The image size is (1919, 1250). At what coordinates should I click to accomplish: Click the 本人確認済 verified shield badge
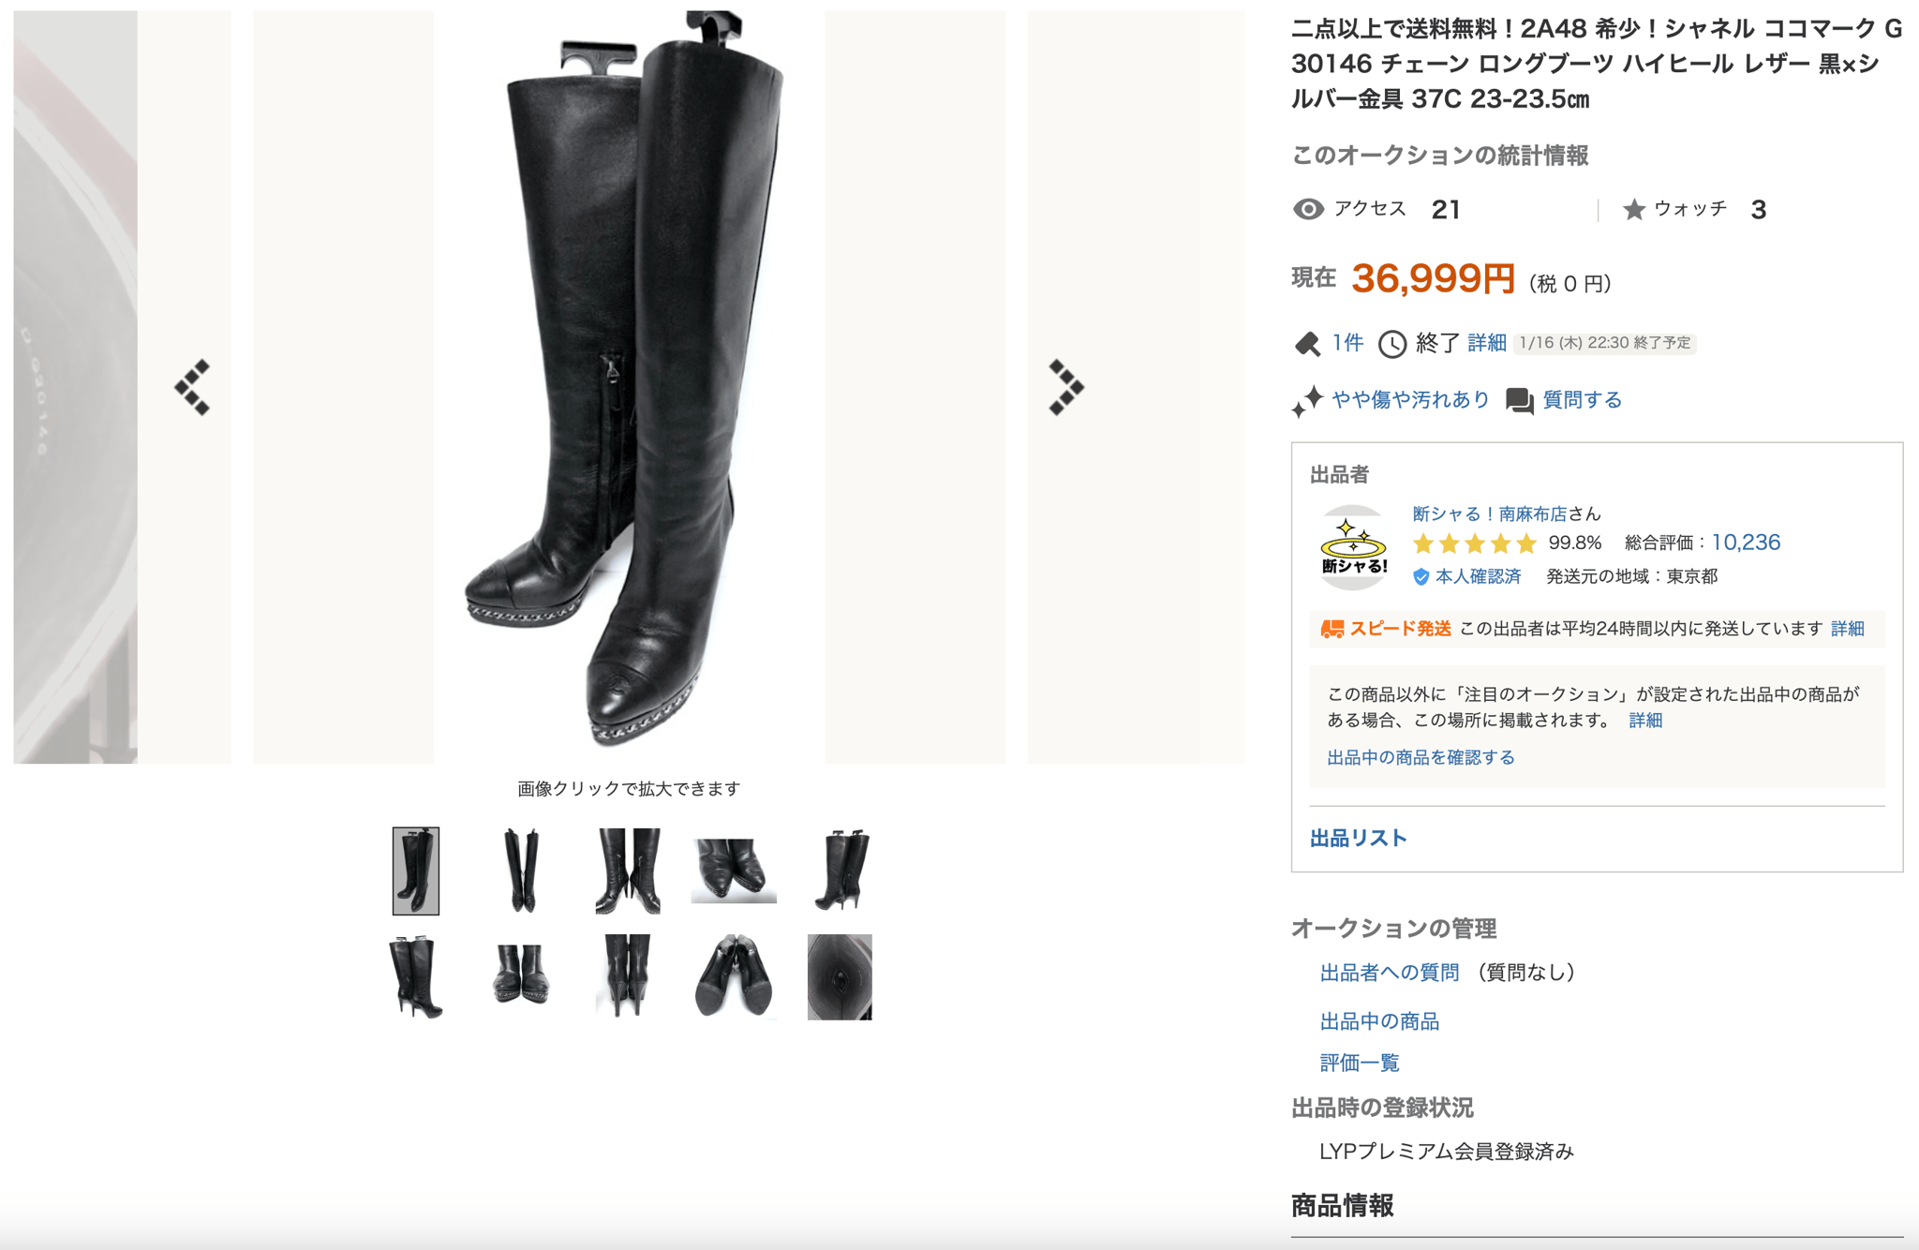click(x=1421, y=576)
